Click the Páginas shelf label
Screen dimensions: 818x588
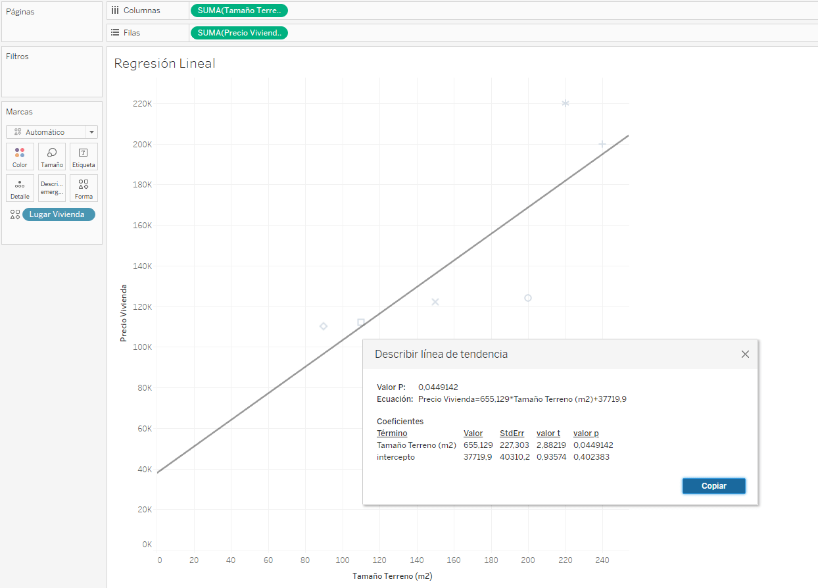(20, 12)
